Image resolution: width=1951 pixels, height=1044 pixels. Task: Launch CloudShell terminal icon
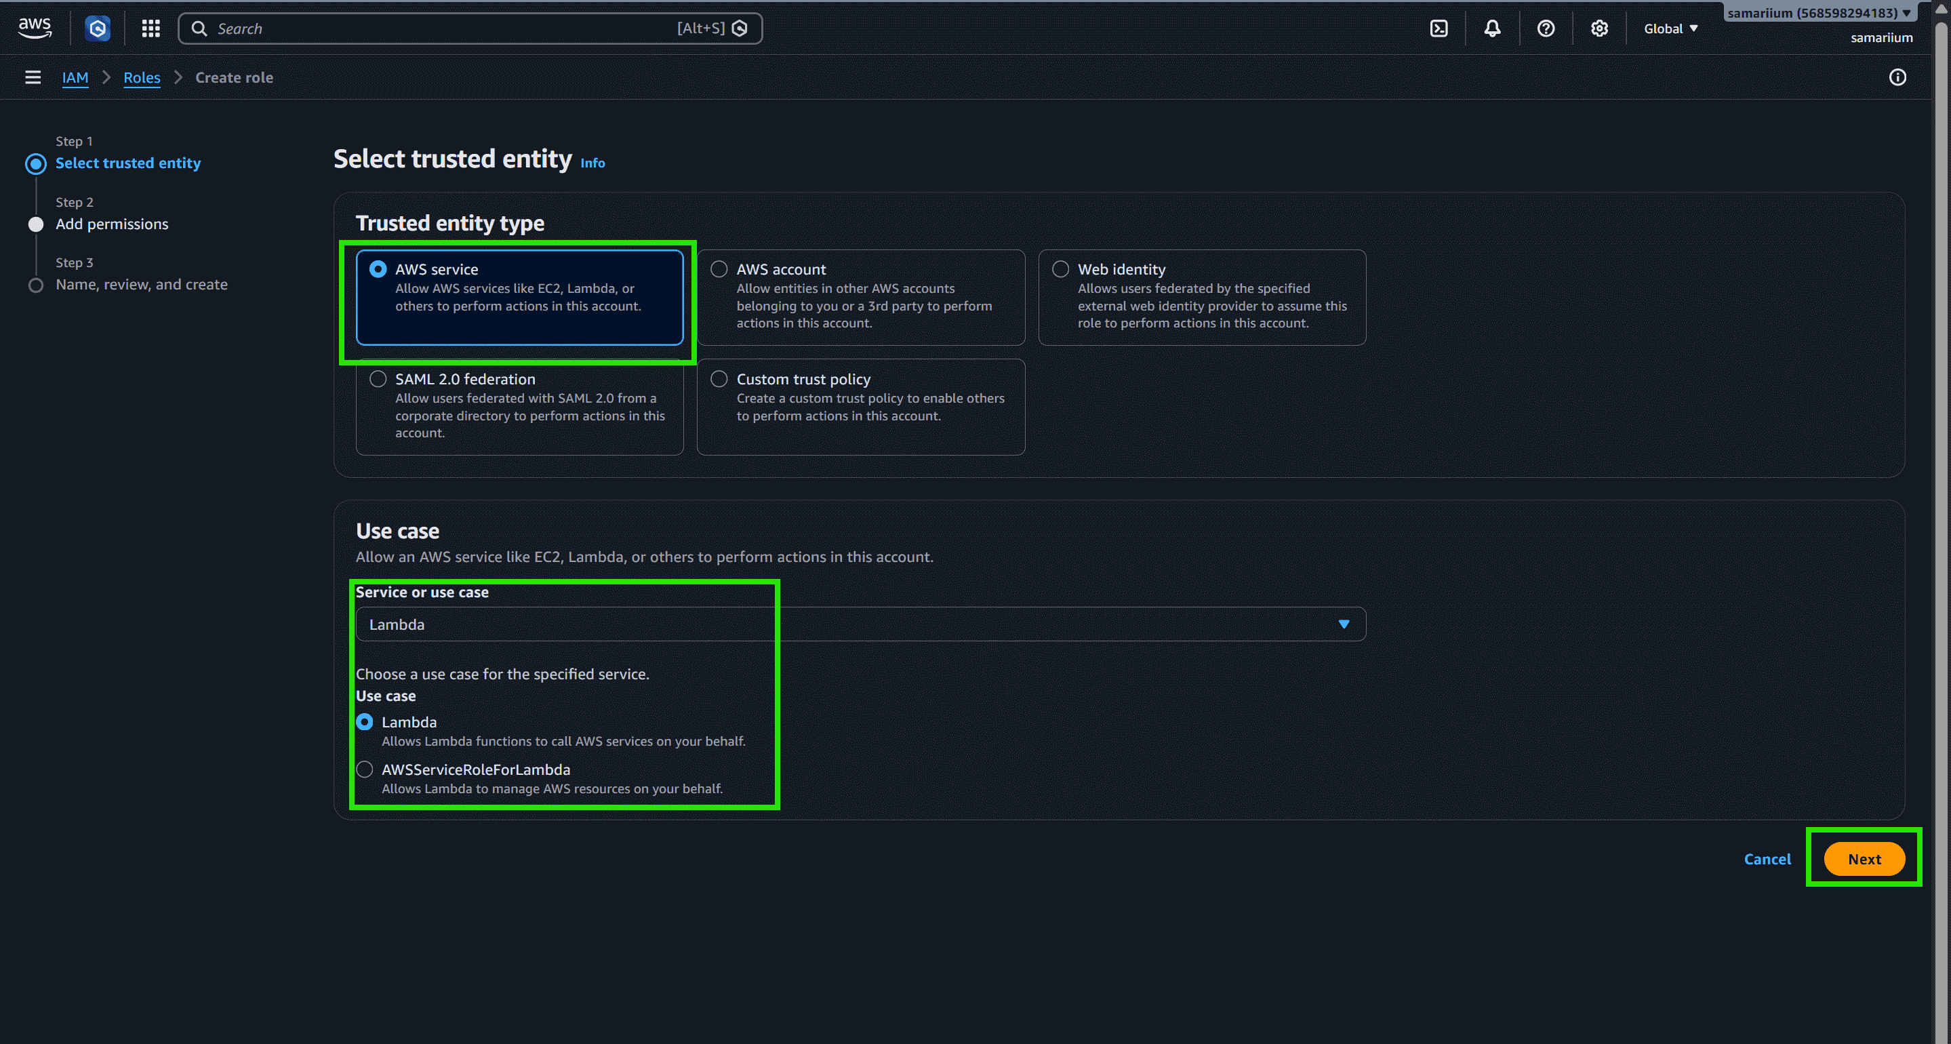pyautogui.click(x=1439, y=28)
